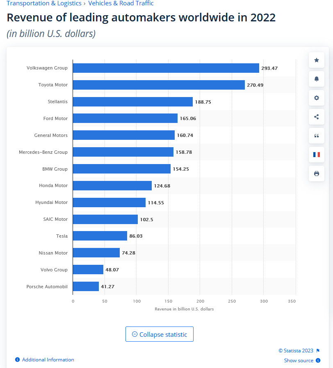Screen dimensions: 333x368
Task: Click the flag icon beside Statista 2023
Action: click(x=318, y=351)
